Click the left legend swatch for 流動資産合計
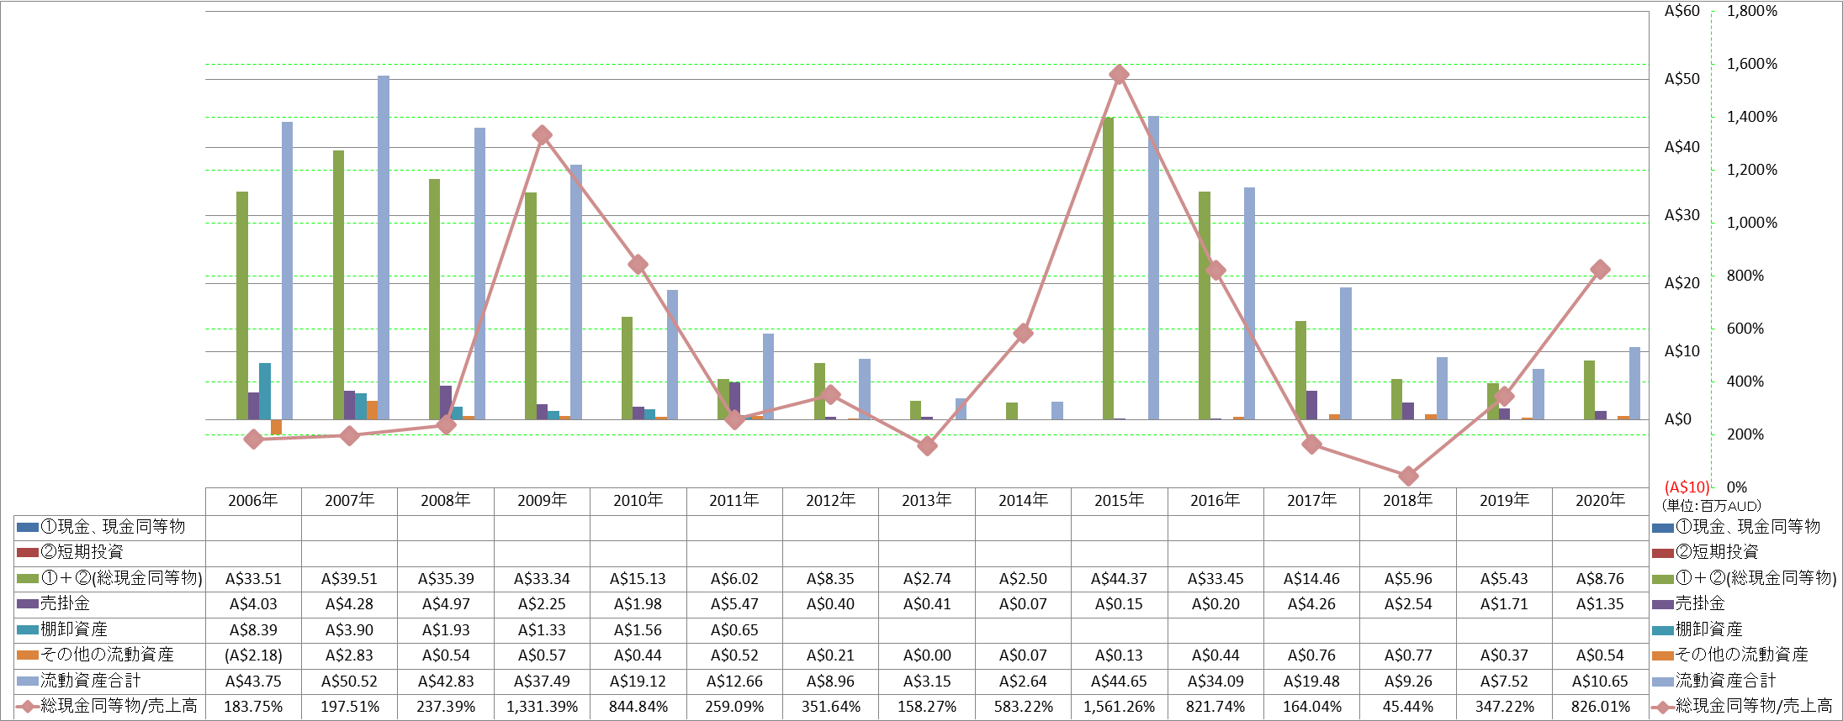1843x721 pixels. click(28, 681)
